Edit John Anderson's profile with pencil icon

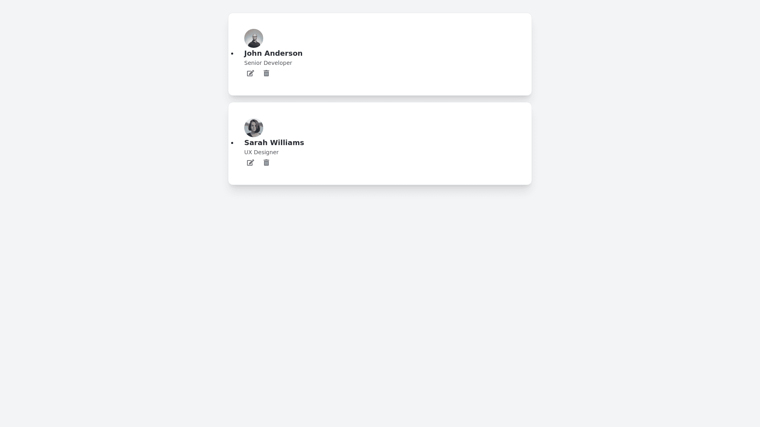pos(251,74)
